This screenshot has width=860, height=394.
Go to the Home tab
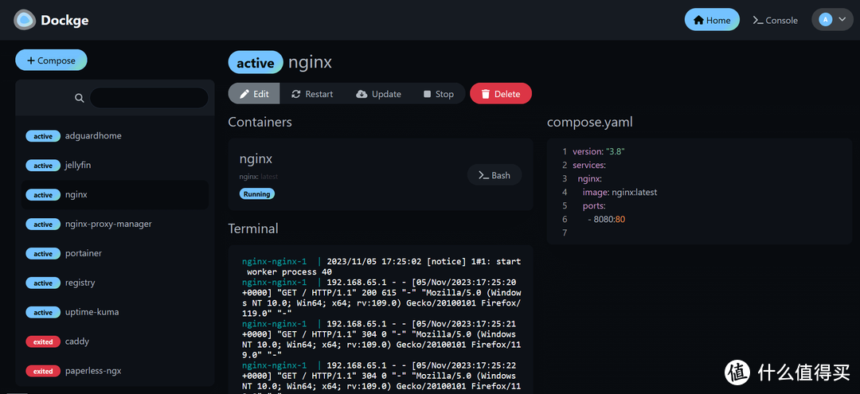[712, 20]
